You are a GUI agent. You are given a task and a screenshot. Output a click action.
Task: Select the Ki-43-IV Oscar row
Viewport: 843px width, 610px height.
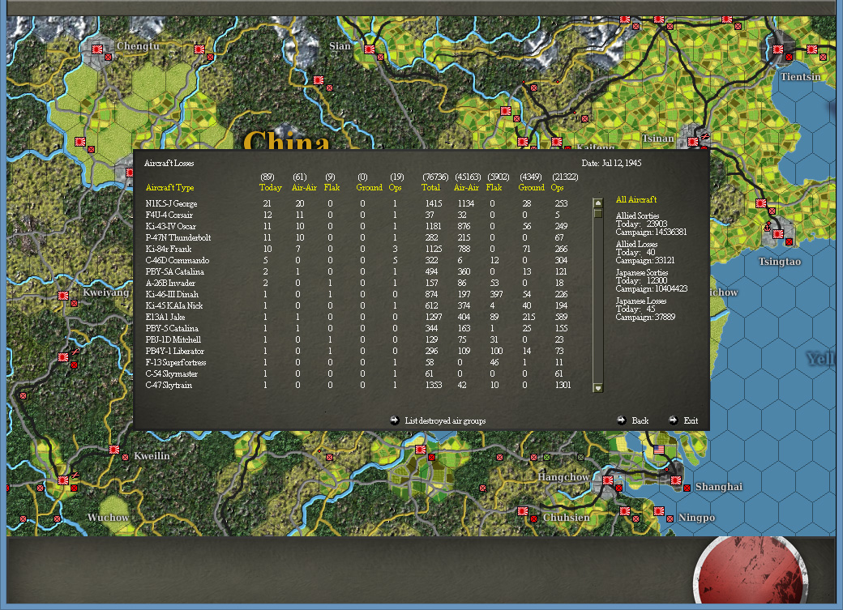357,226
